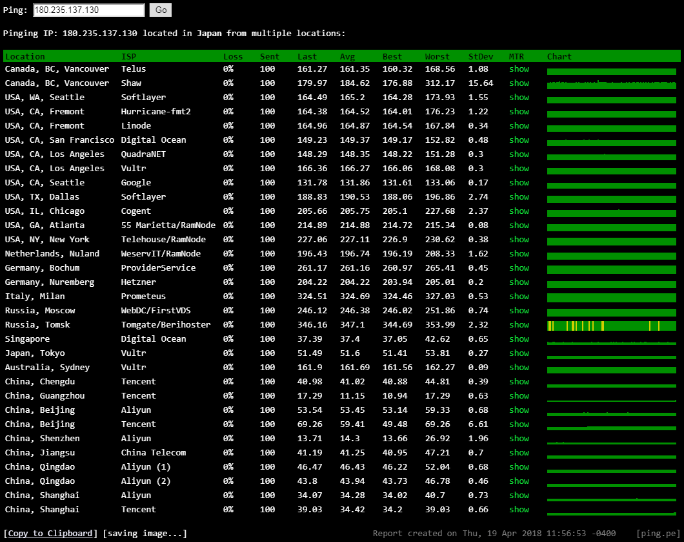Show MTR for Chicago Cogent row
The height and width of the screenshot is (542, 684).
pyautogui.click(x=519, y=211)
